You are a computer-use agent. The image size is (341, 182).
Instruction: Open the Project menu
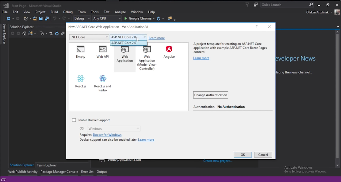pos(40,12)
